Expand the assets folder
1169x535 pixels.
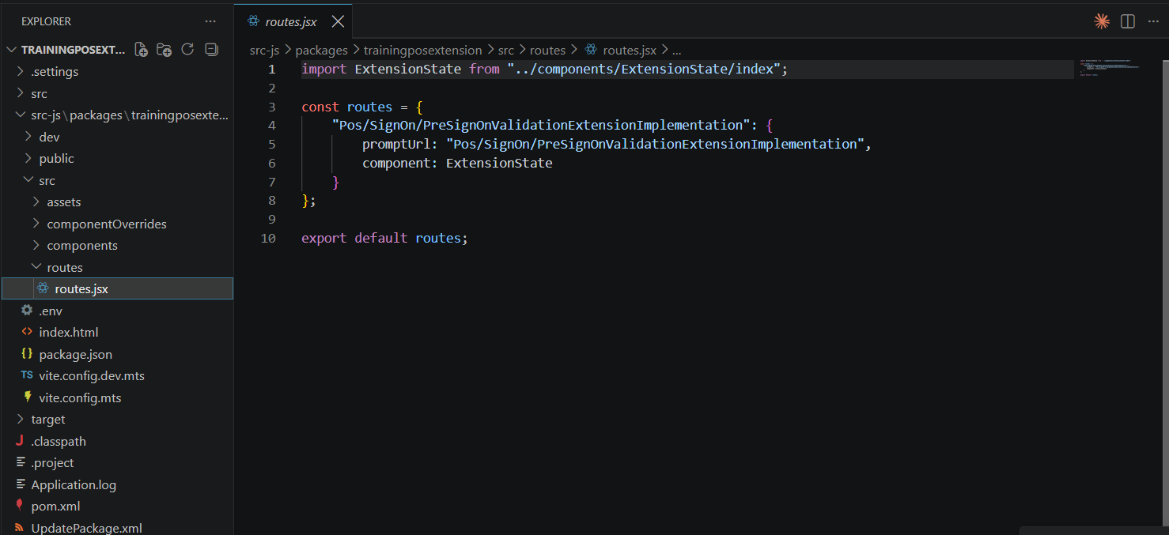tap(36, 202)
